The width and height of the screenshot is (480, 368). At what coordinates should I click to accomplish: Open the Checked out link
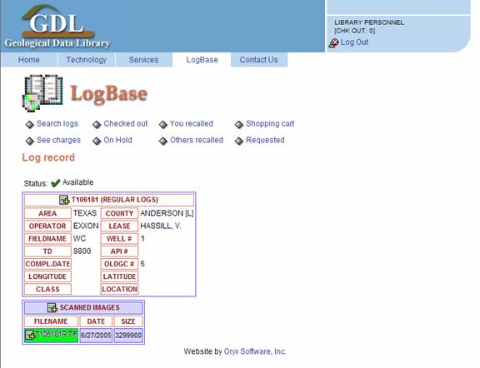click(126, 123)
